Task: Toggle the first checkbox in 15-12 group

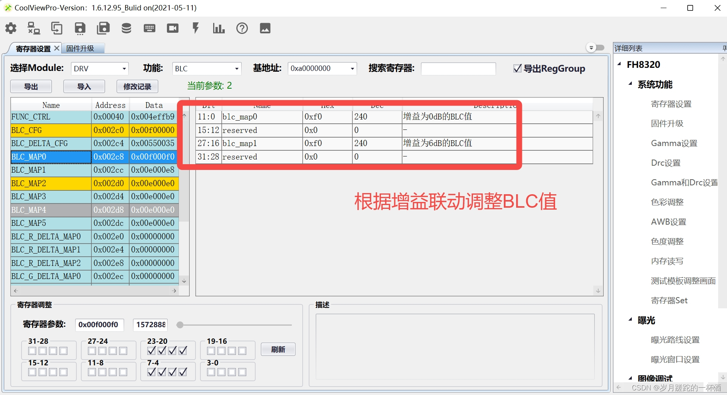Action: [x=32, y=372]
